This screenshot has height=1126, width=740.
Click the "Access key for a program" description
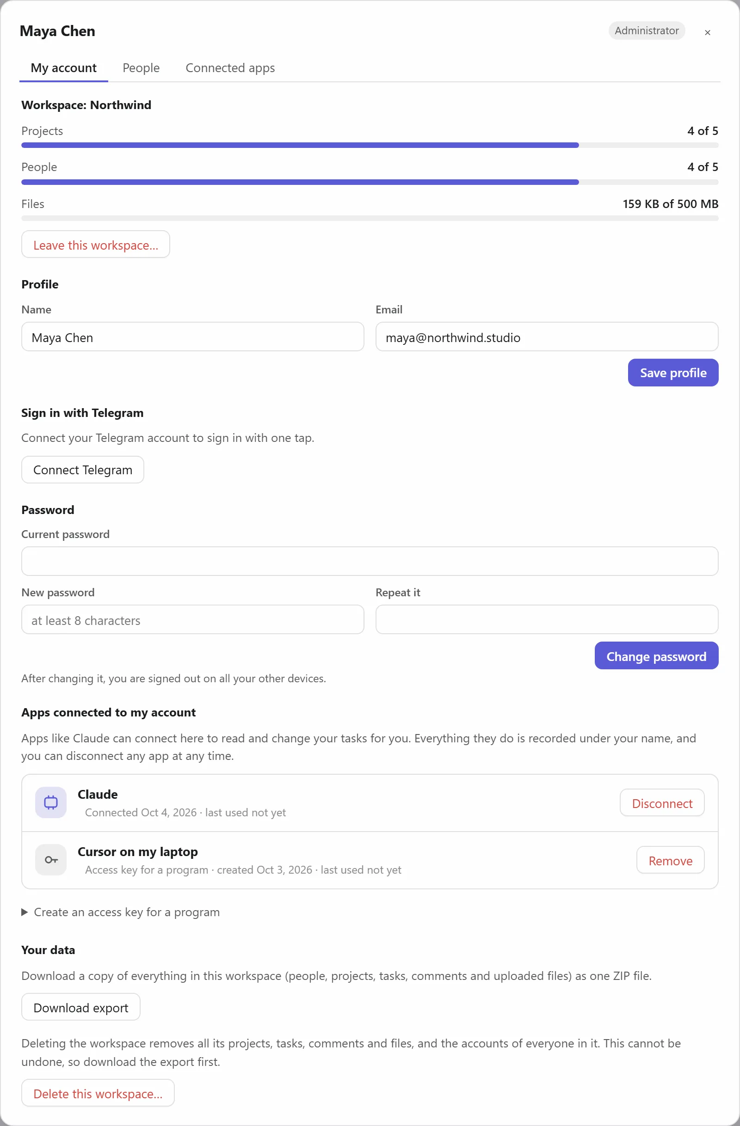coord(147,869)
